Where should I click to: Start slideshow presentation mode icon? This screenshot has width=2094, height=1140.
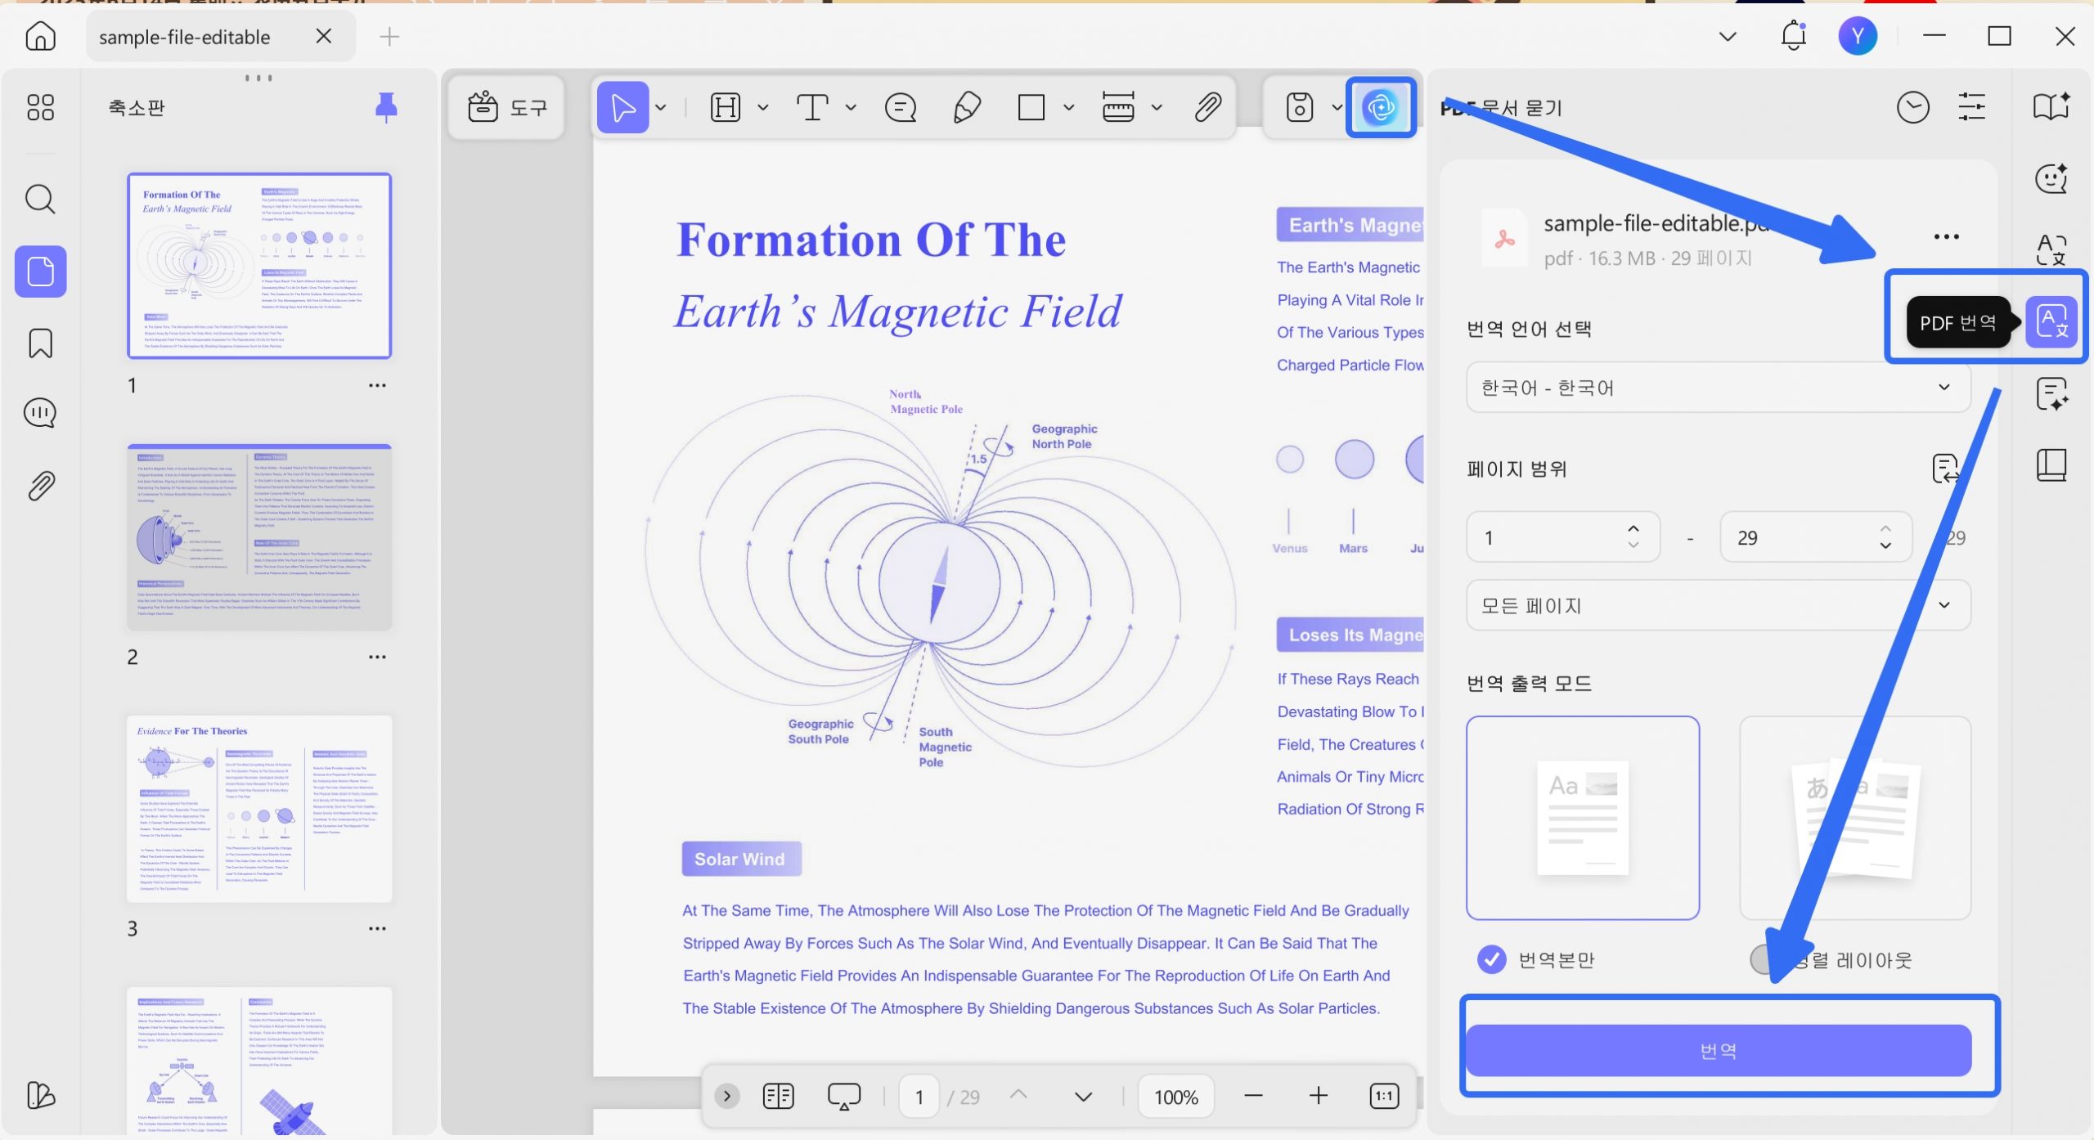[843, 1096]
